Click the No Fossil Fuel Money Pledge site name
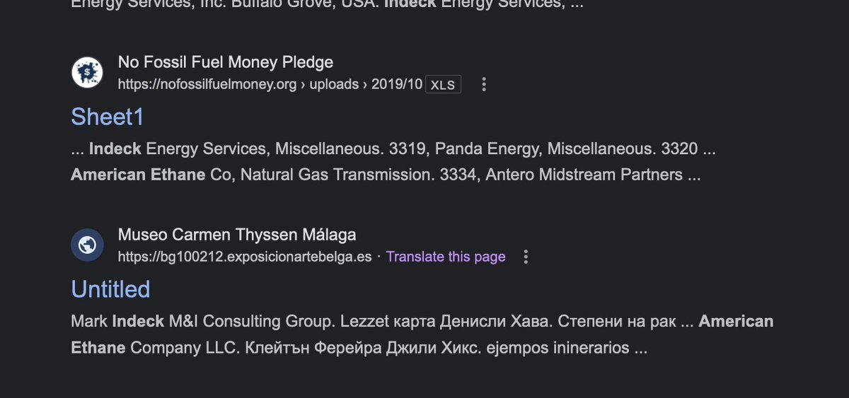Screen dimensions: 849x398 click(x=226, y=62)
